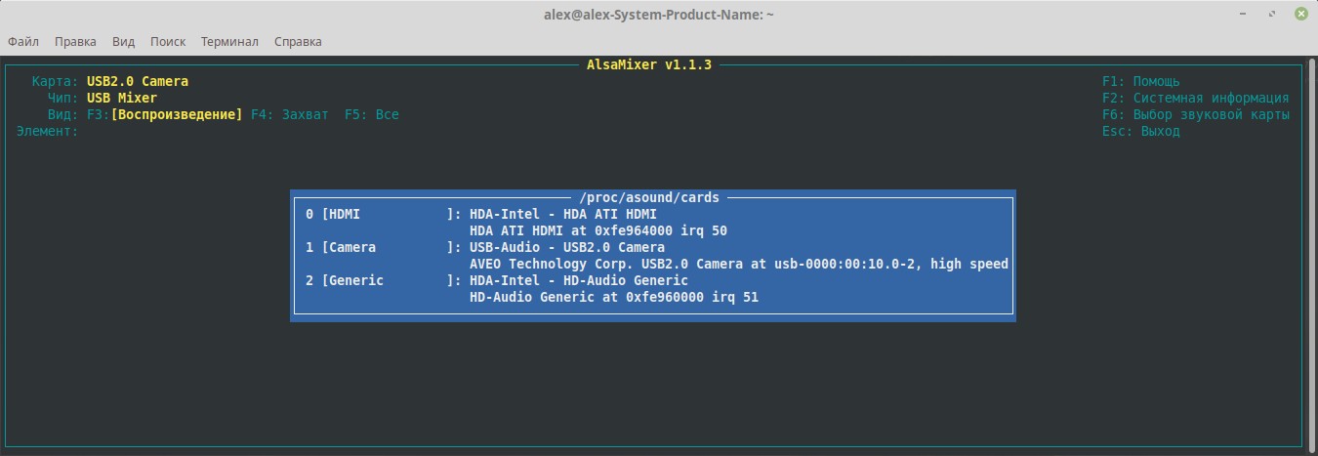
Task: Click the F1 Помощь hint
Action: point(1140,81)
